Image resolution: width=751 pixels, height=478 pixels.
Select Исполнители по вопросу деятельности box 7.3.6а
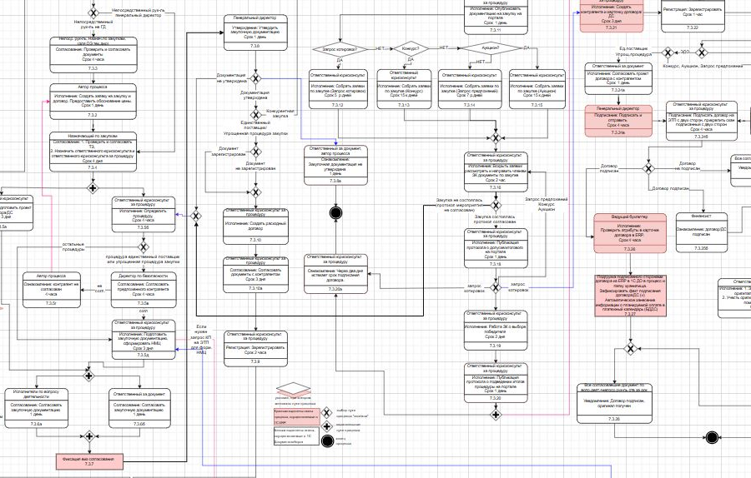point(37,408)
